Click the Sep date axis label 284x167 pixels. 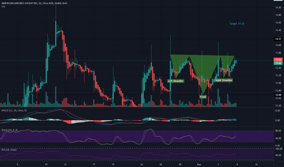199,164
